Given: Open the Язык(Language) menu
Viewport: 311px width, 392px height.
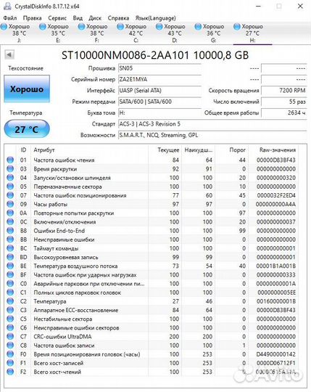Looking at the screenshot, I should pos(155,18).
